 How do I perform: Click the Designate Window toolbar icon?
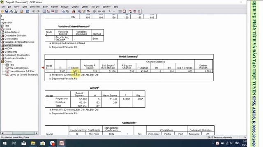(94, 11)
